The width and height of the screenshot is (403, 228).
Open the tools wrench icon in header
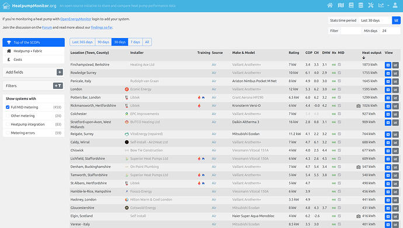[x=371, y=5]
